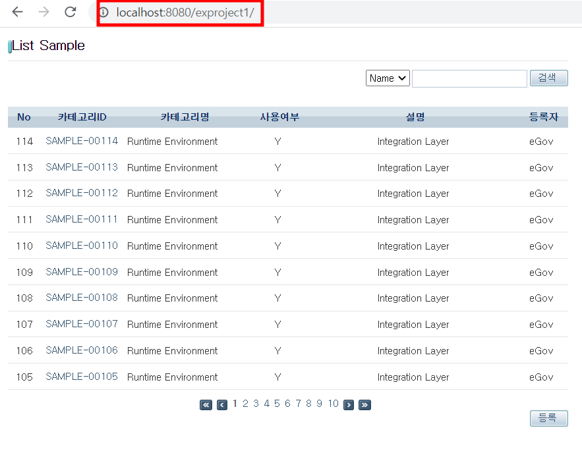
Task: Jump to first page pagination icon
Action: point(206,405)
